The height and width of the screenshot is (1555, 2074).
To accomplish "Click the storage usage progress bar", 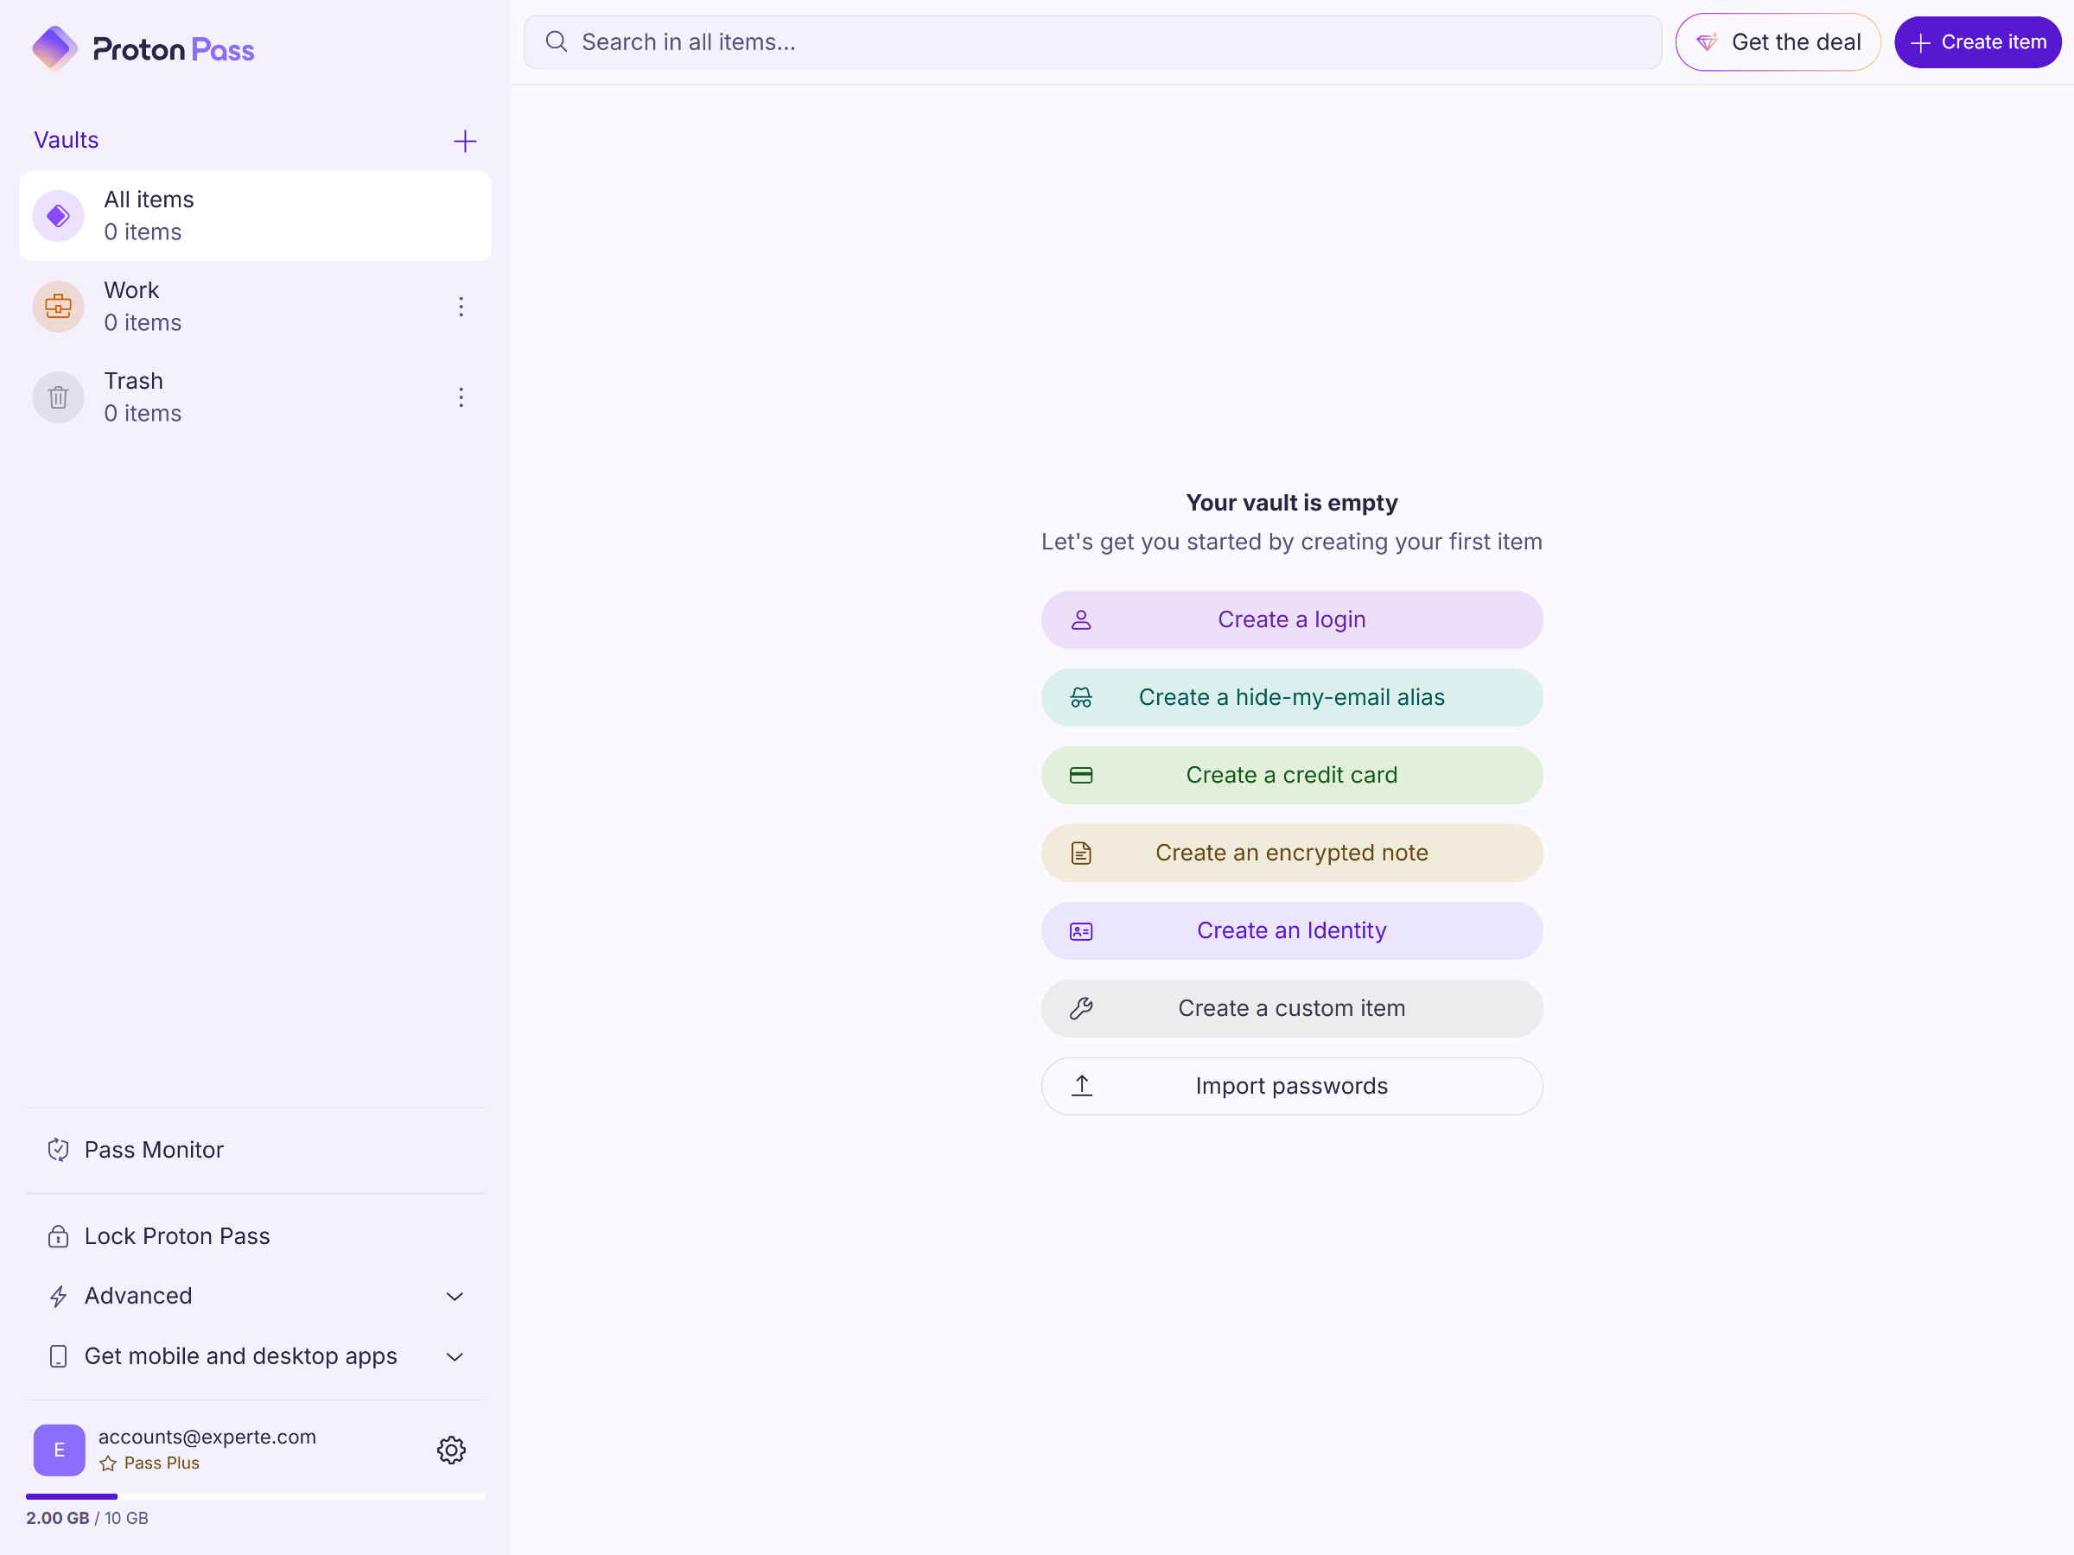I will coord(255,1497).
